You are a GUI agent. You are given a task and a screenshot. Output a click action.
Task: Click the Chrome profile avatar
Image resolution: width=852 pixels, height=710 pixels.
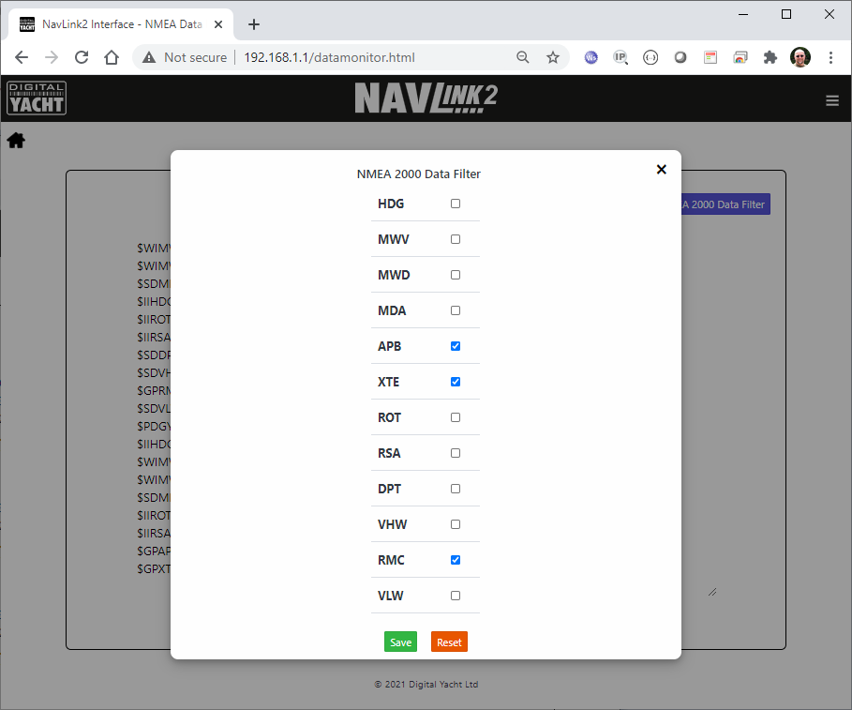pos(800,57)
